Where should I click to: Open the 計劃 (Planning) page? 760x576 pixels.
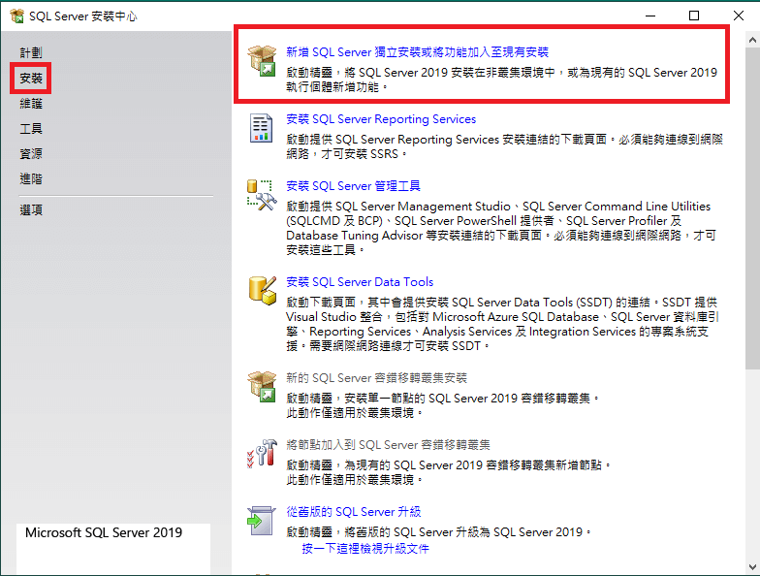coord(31,52)
